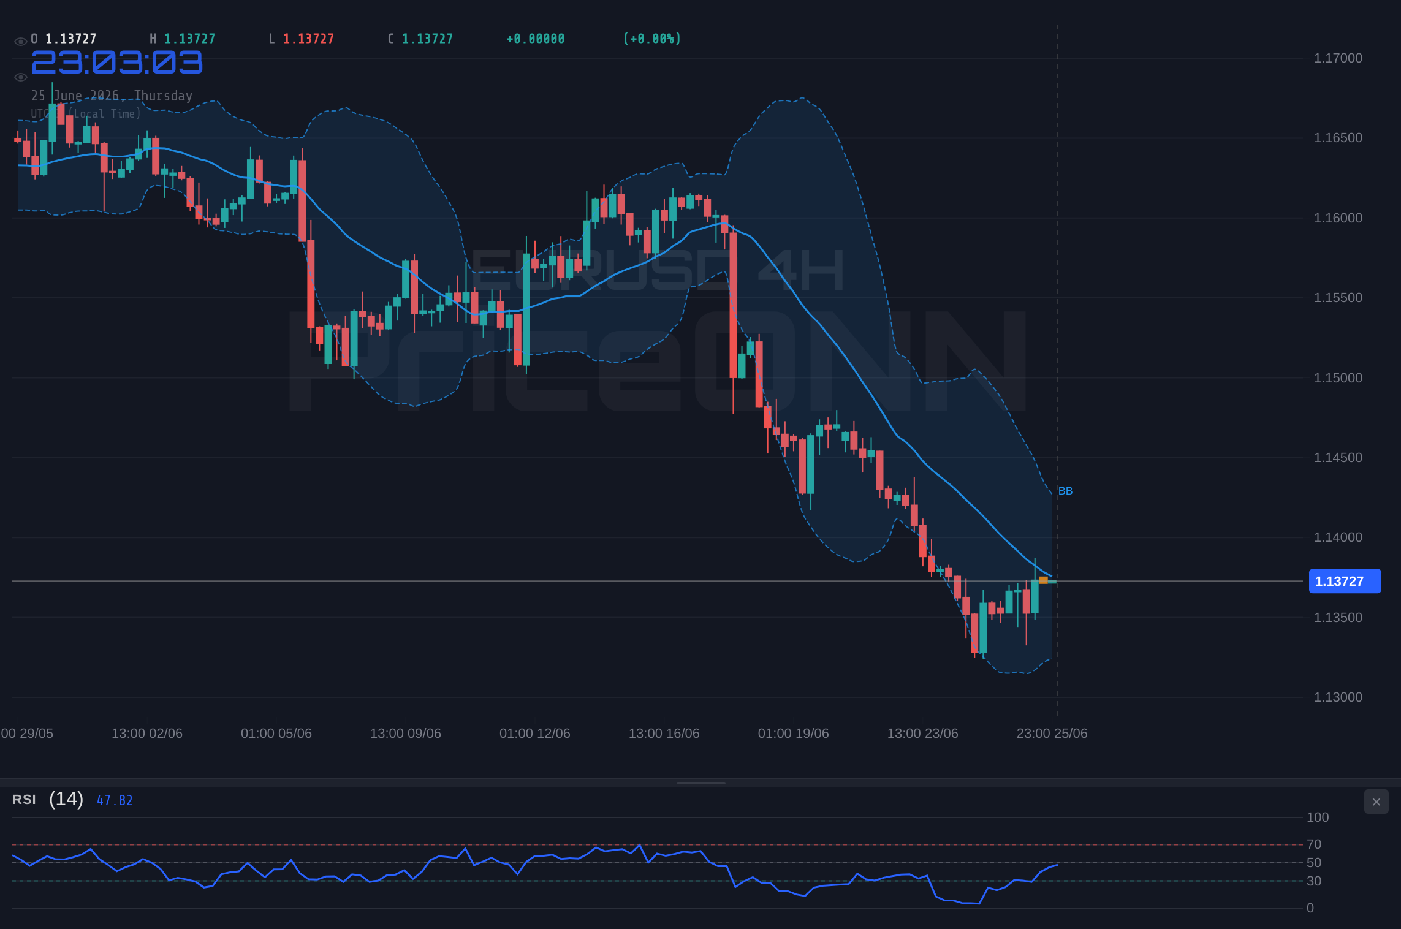
Task: Click the orange last-price marker candle
Action: pos(1044,580)
